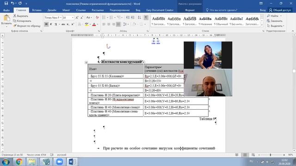Open the highlight color dropdown arrow
The width and height of the screenshot is (296, 166).
pyautogui.click(x=90, y=24)
